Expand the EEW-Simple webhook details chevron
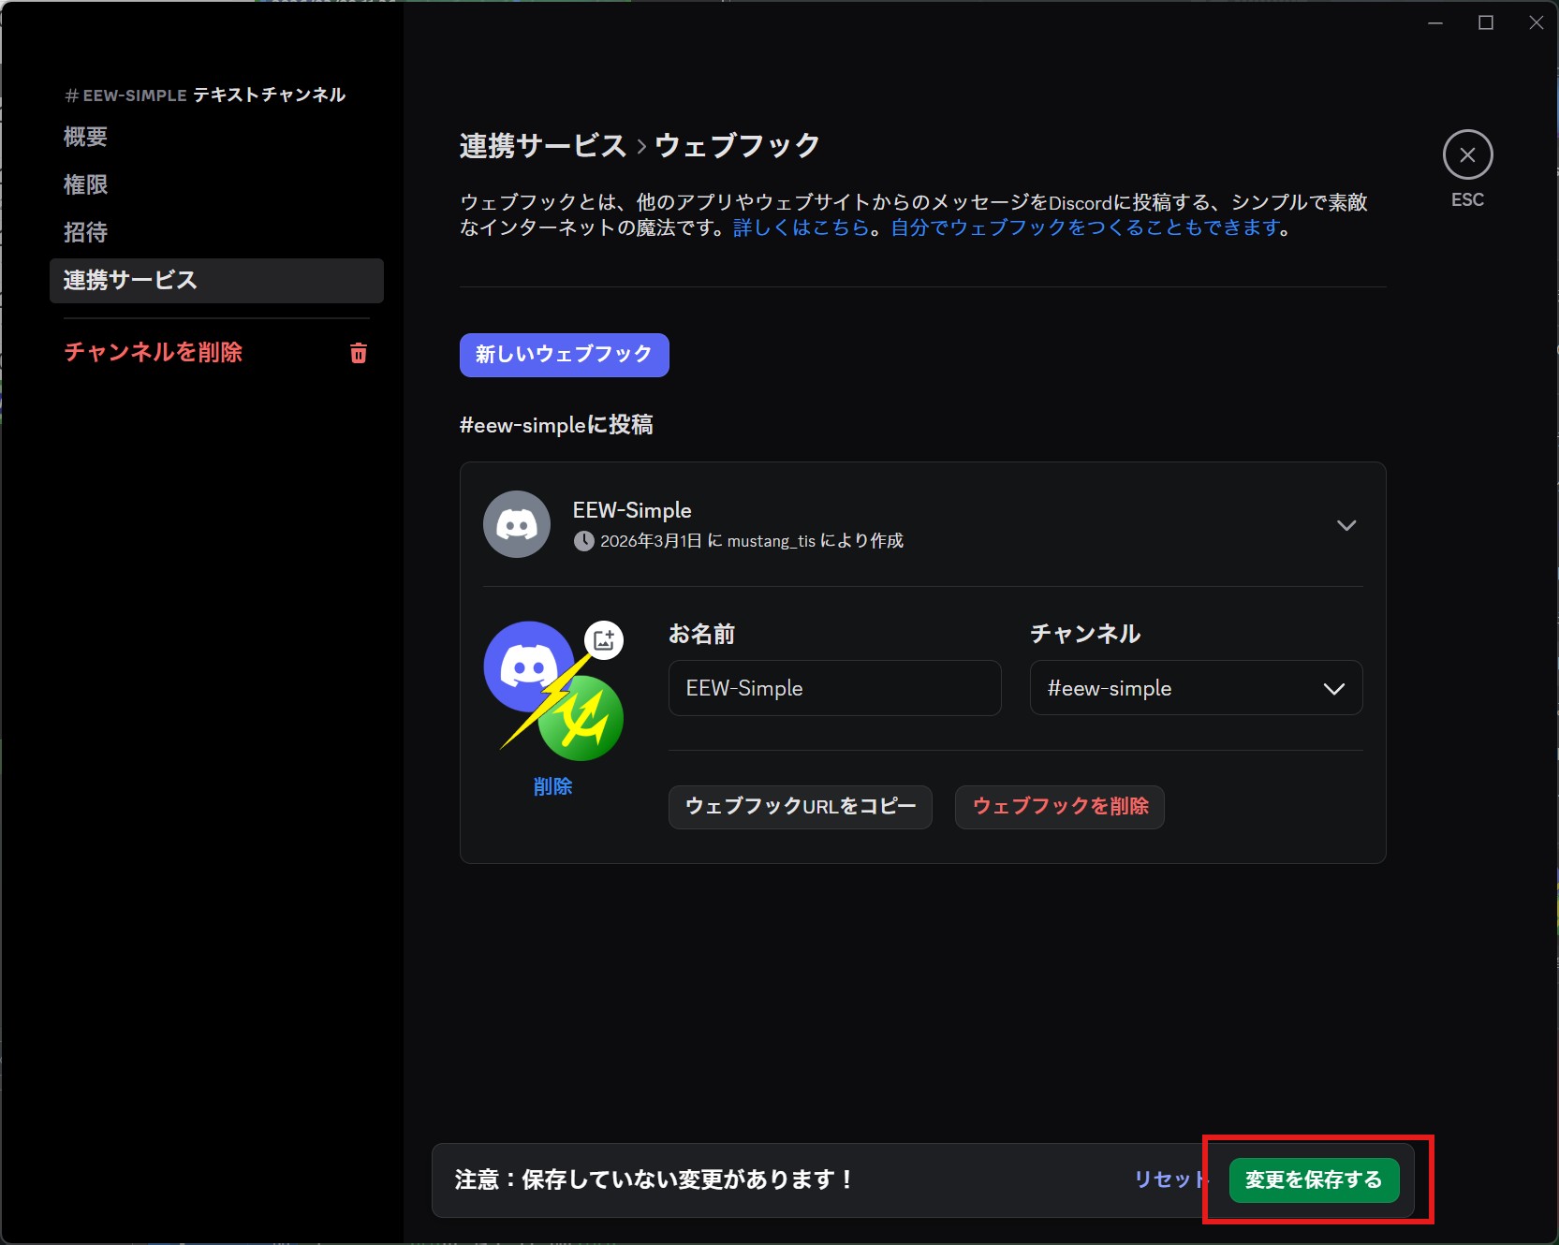The height and width of the screenshot is (1245, 1559). 1347,525
